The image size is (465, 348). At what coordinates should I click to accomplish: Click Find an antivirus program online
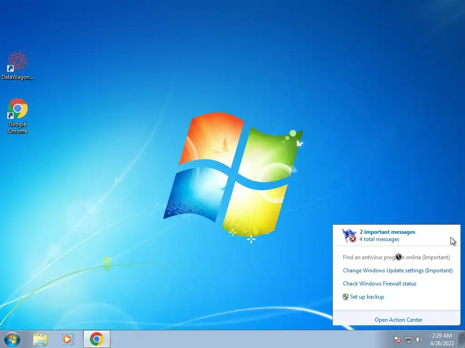click(396, 257)
